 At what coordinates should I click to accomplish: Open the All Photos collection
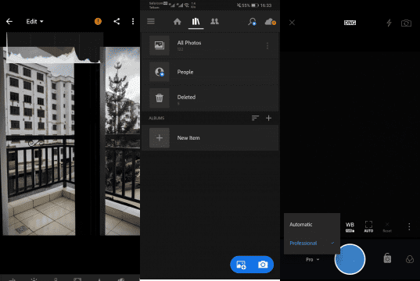(210, 45)
